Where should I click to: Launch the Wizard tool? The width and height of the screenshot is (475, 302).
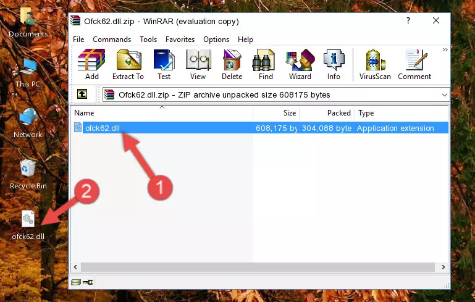coord(300,64)
